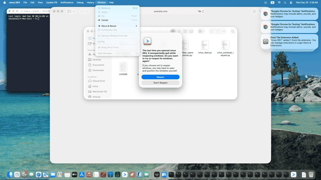Select Downloads in the Finder sidebar
The width and height of the screenshot is (321, 180).
pyautogui.click(x=98, y=70)
